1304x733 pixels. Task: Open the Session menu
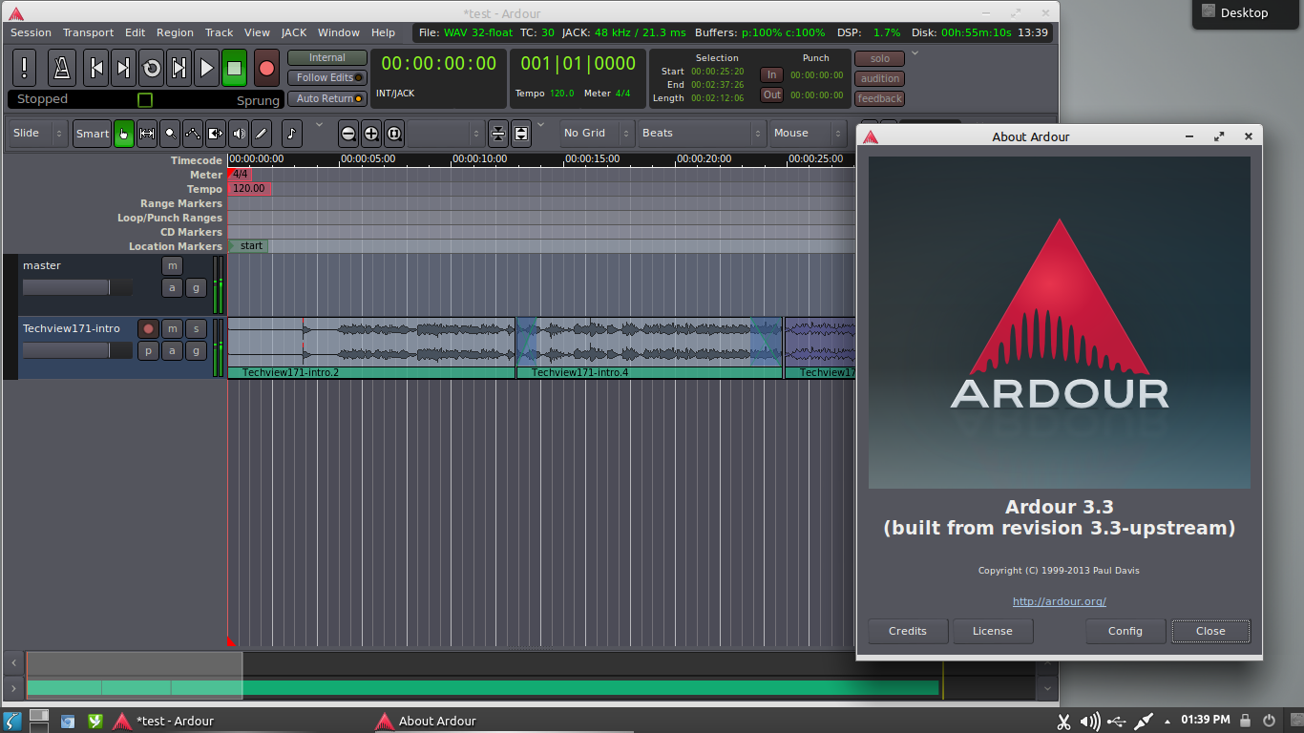coord(31,32)
